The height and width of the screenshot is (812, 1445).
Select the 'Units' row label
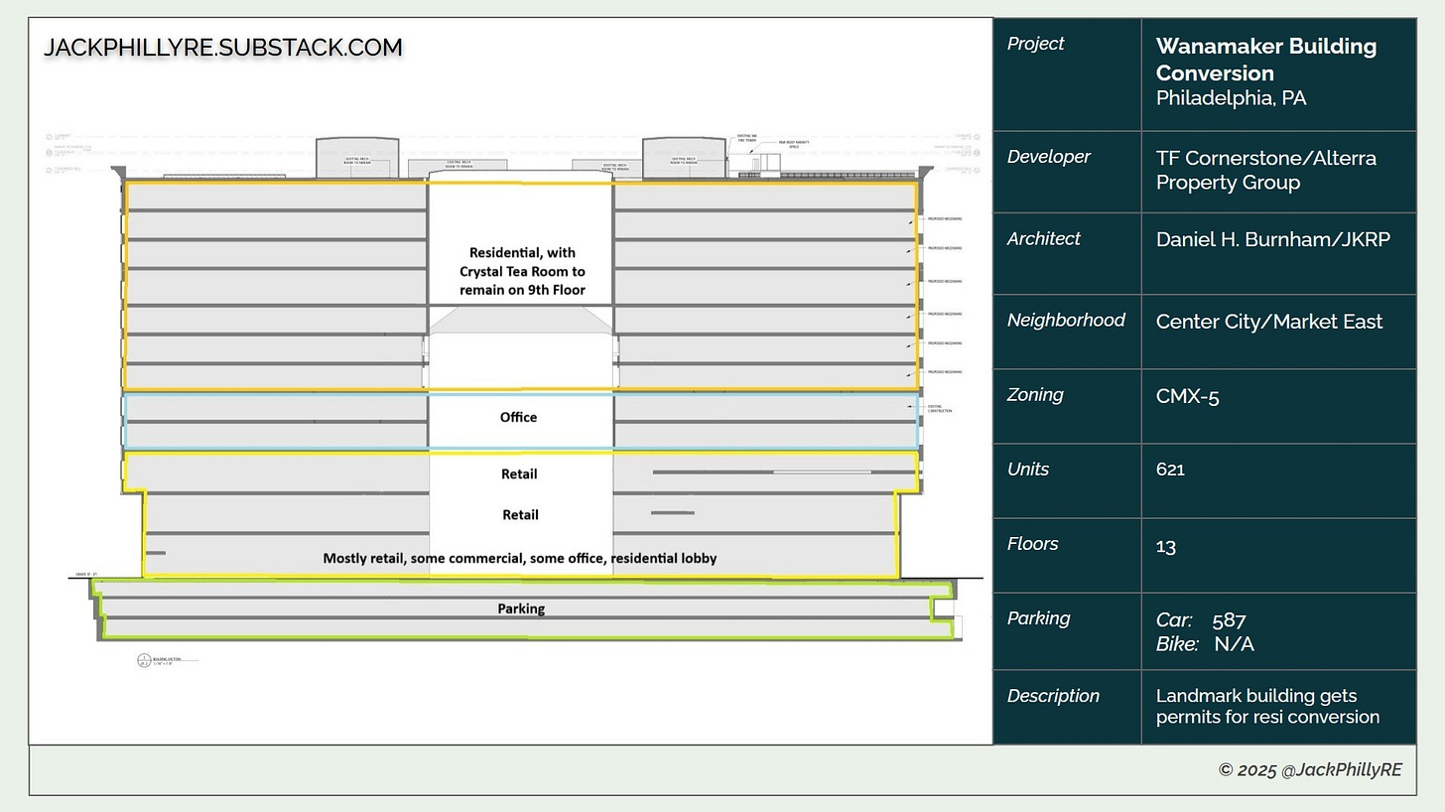[1028, 470]
